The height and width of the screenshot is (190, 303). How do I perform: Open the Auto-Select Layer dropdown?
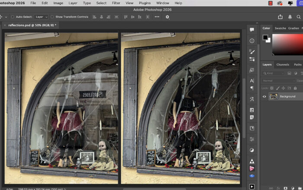pos(41,17)
